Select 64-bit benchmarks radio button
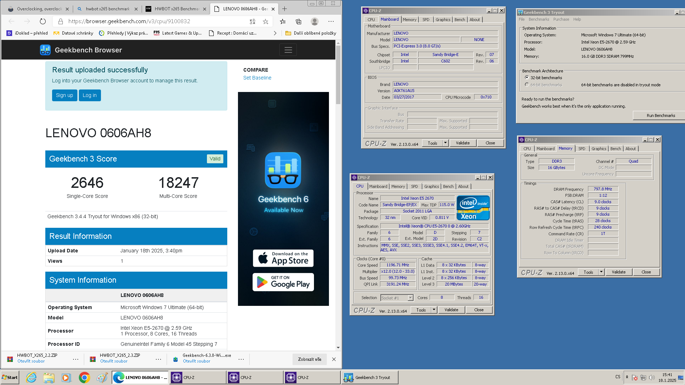685x385 pixels. tap(527, 84)
